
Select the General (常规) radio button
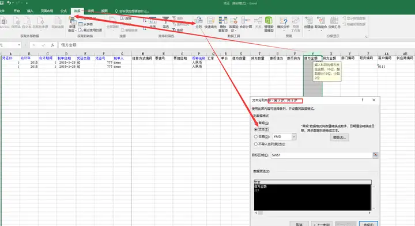click(256, 123)
